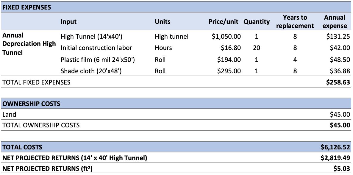Click the $5.03 returns per square foot value
Viewport: 353px width, 175px height.
click(x=342, y=169)
